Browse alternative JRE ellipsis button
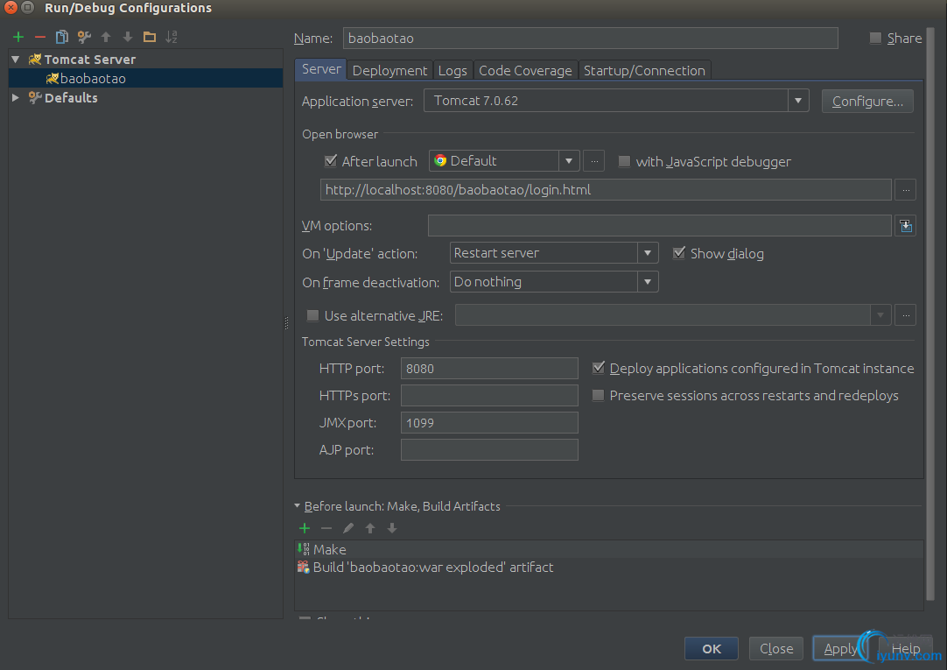 click(905, 315)
